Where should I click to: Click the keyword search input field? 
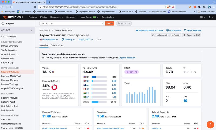[x=70, y=23]
